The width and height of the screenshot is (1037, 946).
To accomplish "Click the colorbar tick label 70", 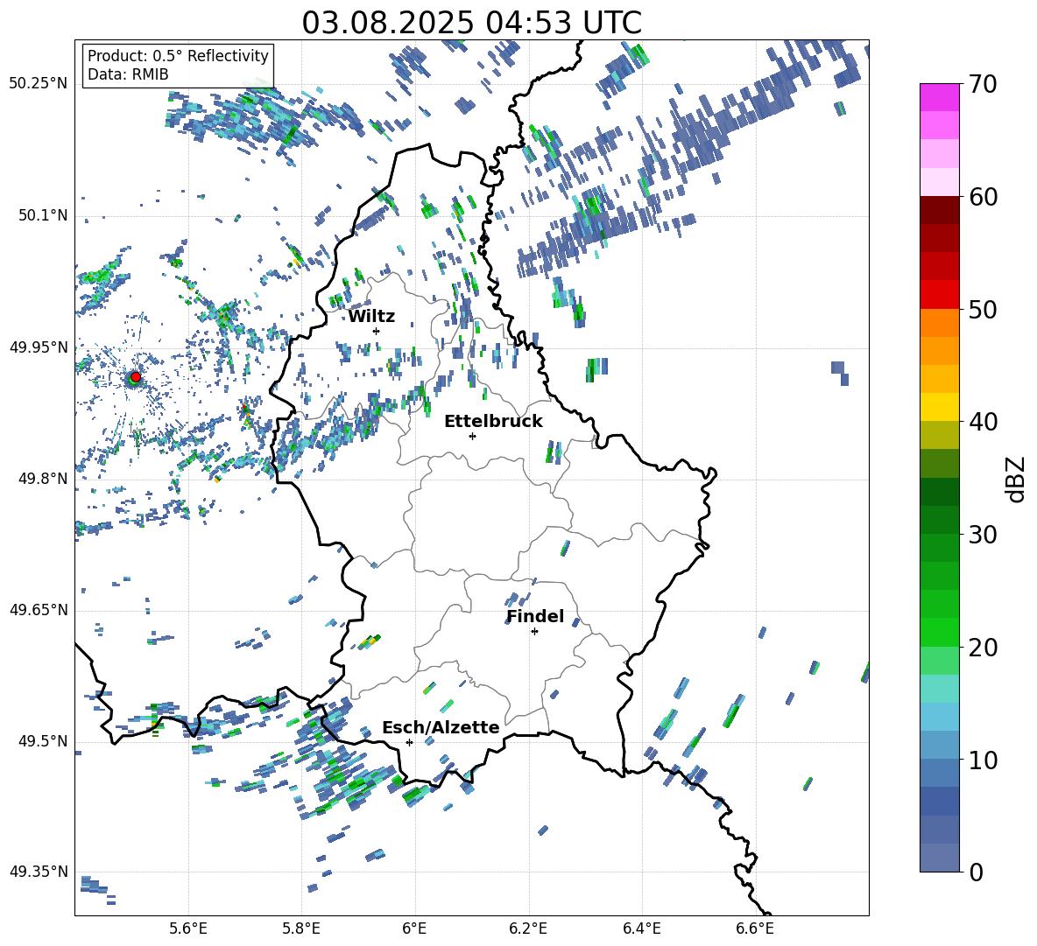I will point(983,85).
